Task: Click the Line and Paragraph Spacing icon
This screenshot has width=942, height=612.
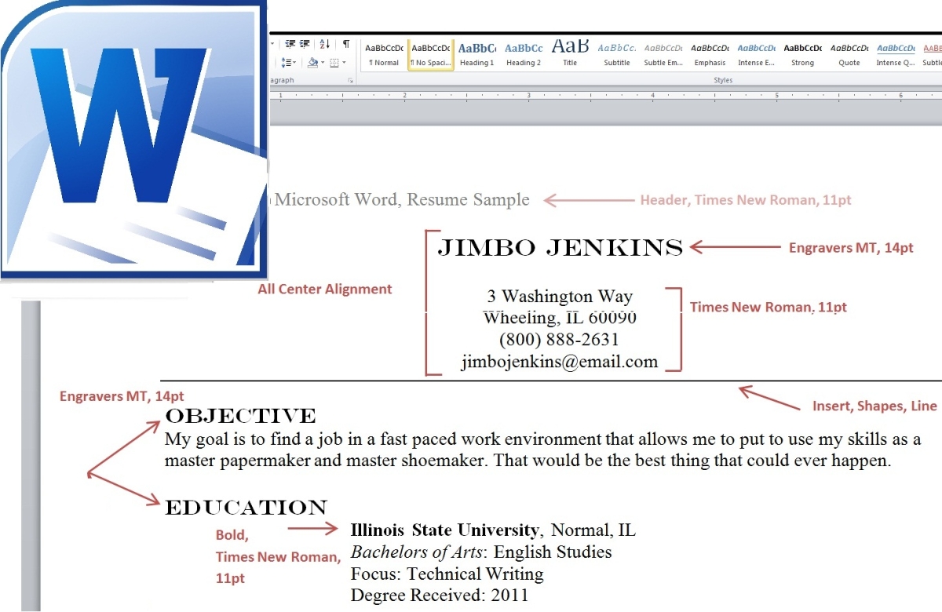Action: pyautogui.click(x=288, y=62)
